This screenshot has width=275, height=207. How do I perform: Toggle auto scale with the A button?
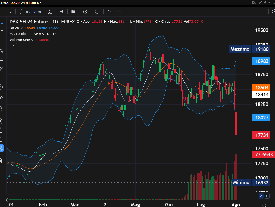click(261, 196)
